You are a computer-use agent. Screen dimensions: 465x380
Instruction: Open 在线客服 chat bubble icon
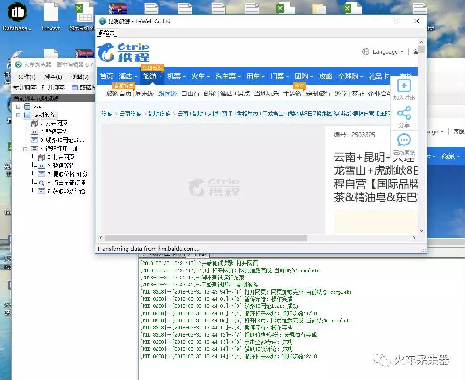click(404, 140)
